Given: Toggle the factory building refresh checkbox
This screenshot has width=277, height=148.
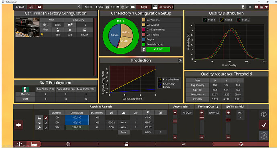Looking at the screenshot, I should (x=46, y=118).
